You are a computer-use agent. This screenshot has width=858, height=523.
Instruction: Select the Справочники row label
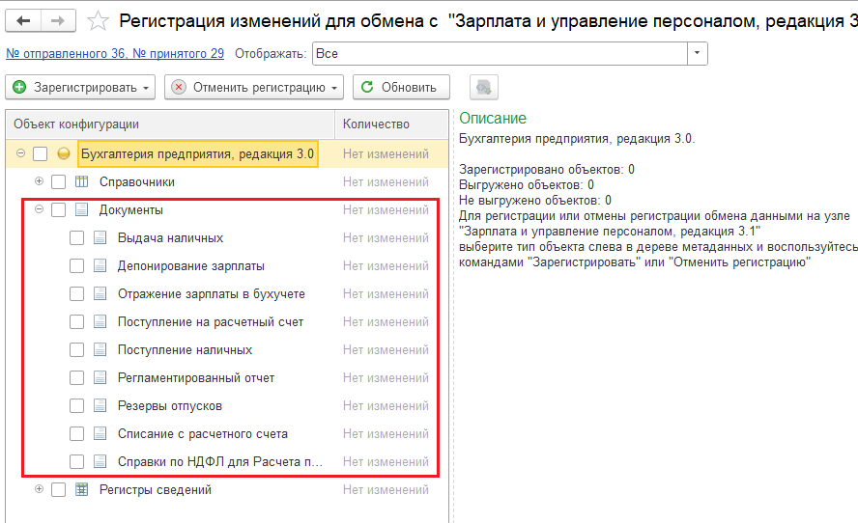point(137,182)
